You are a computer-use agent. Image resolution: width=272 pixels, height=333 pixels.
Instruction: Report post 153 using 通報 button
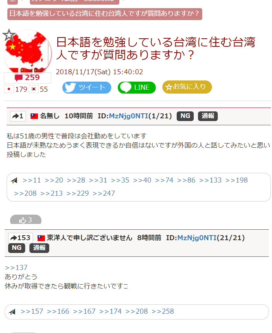[x=39, y=248]
